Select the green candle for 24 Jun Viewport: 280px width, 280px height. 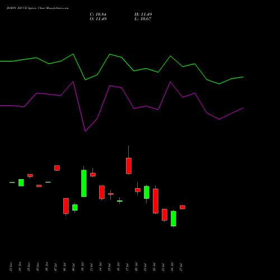pos(21,183)
